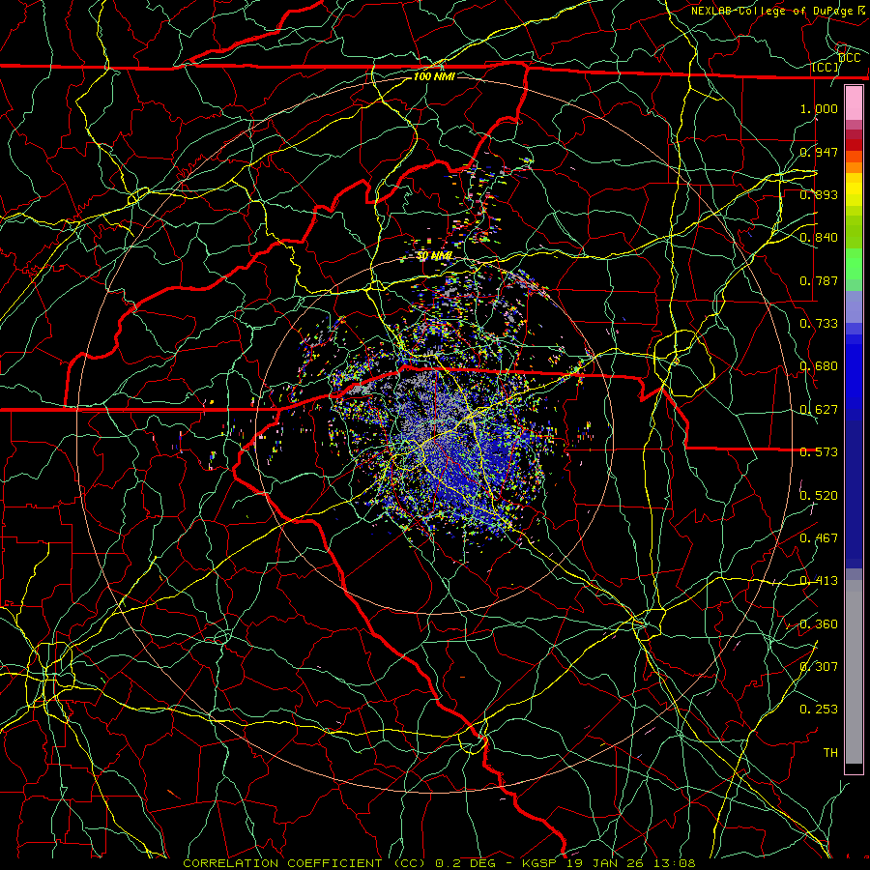Click the KGSP station identifier in caption
Viewport: 870px width, 870px height.
coord(540,863)
